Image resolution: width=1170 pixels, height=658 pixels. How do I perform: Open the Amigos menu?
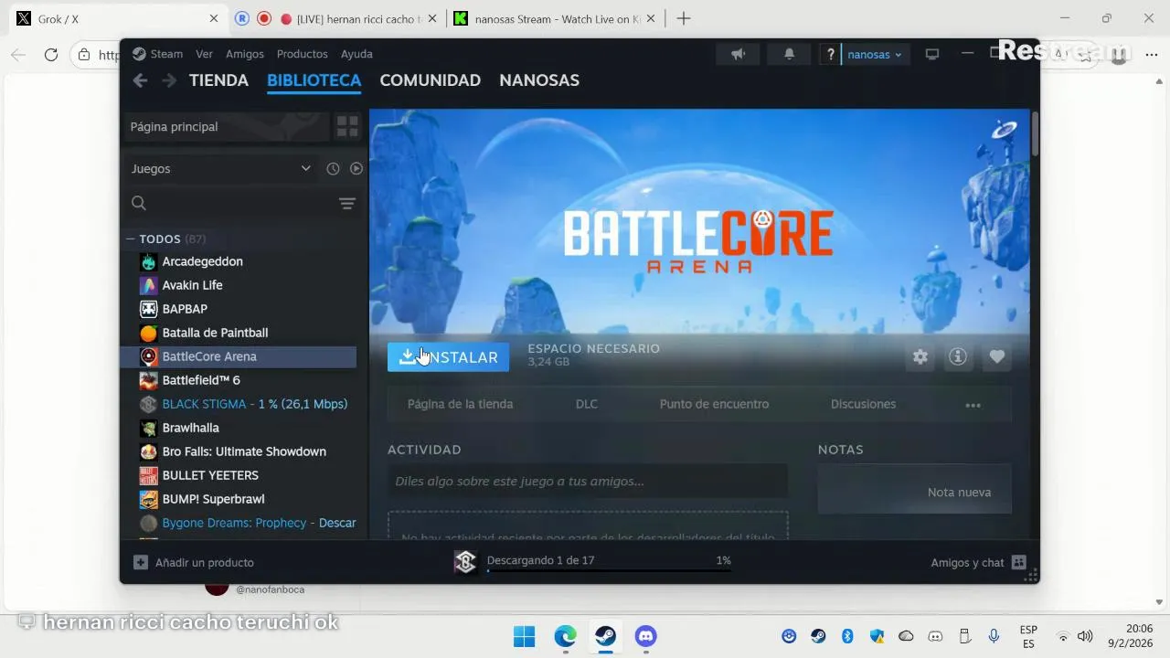(245, 54)
